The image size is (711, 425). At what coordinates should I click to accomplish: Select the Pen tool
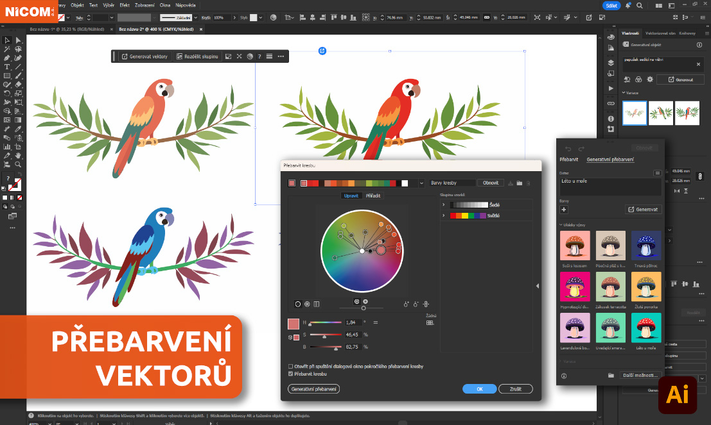click(x=7, y=58)
